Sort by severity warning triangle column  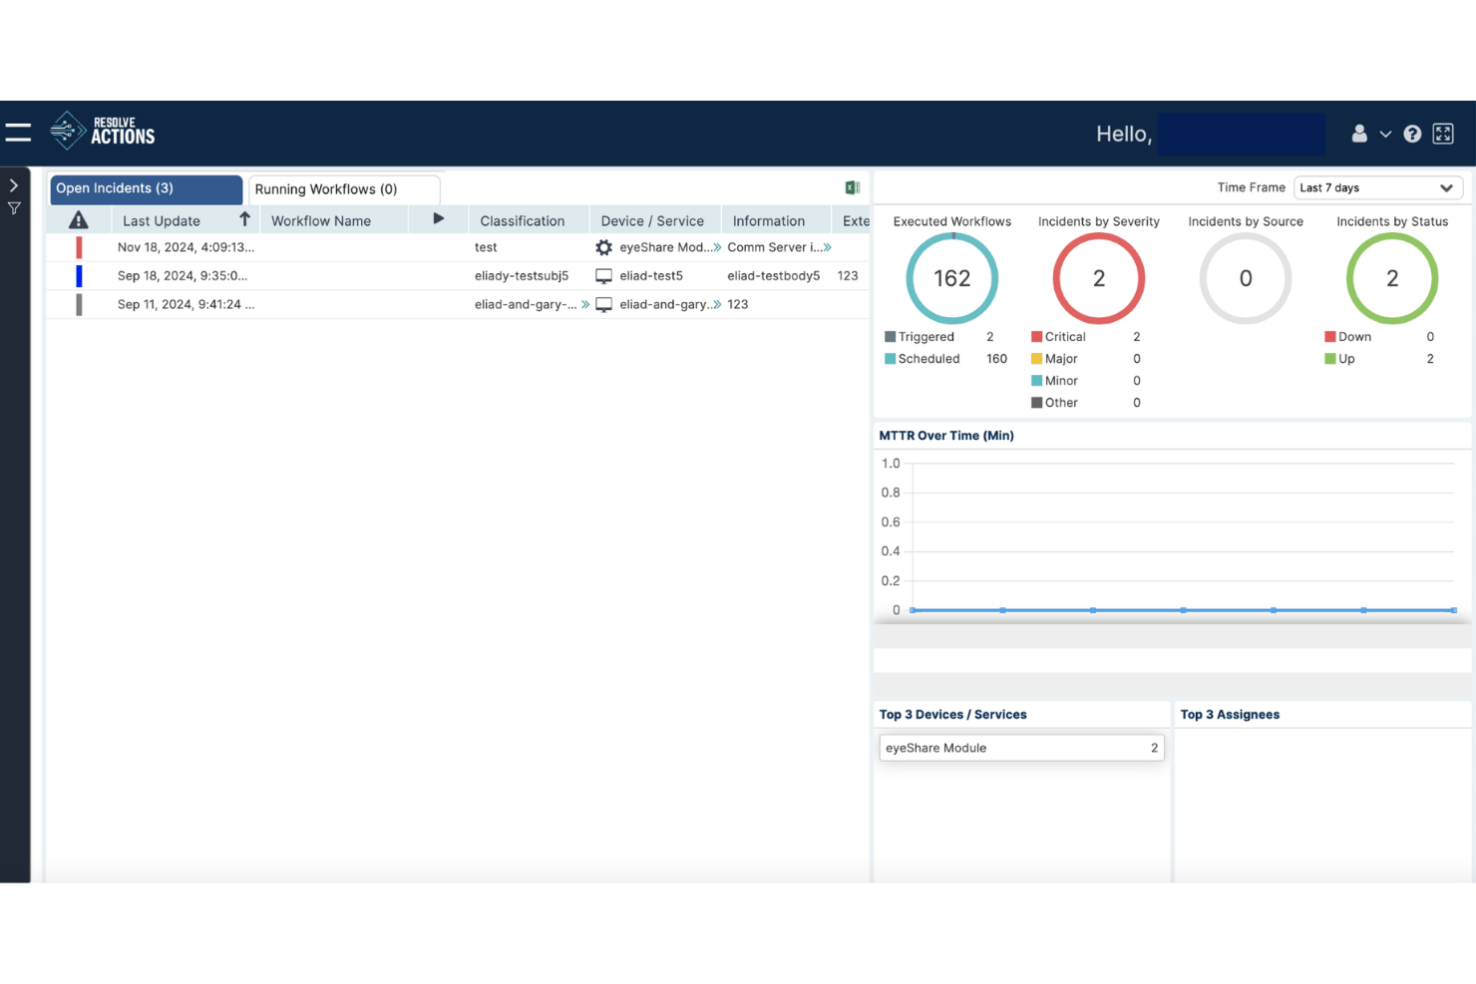[79, 220]
